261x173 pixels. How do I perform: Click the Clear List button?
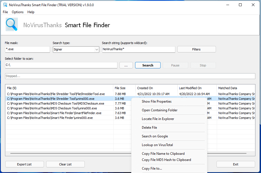tap(65, 164)
